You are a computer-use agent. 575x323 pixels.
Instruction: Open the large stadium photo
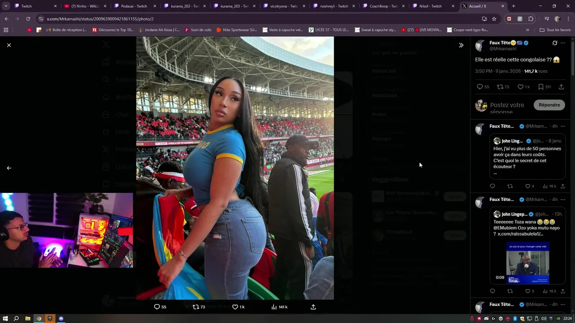[x=235, y=168]
